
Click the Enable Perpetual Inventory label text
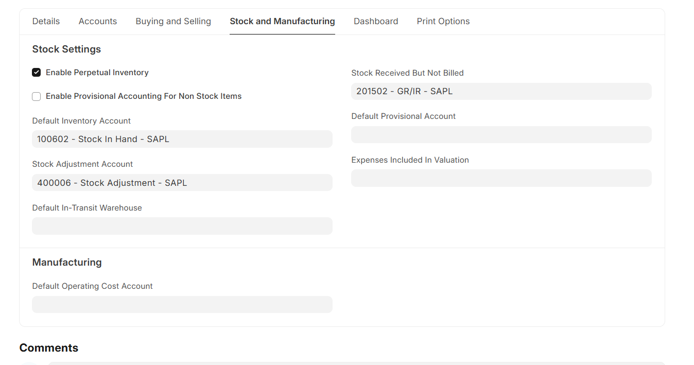tap(97, 73)
